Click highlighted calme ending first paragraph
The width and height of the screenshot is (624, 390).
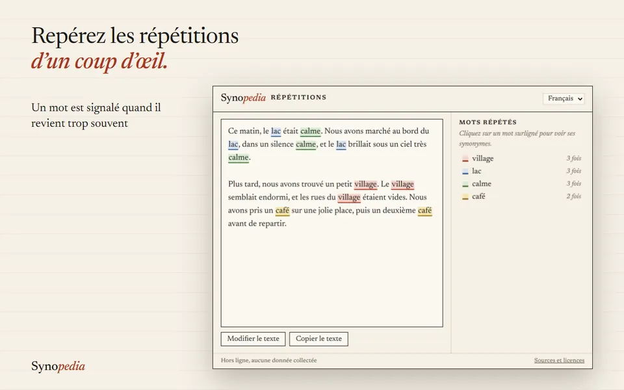point(239,157)
